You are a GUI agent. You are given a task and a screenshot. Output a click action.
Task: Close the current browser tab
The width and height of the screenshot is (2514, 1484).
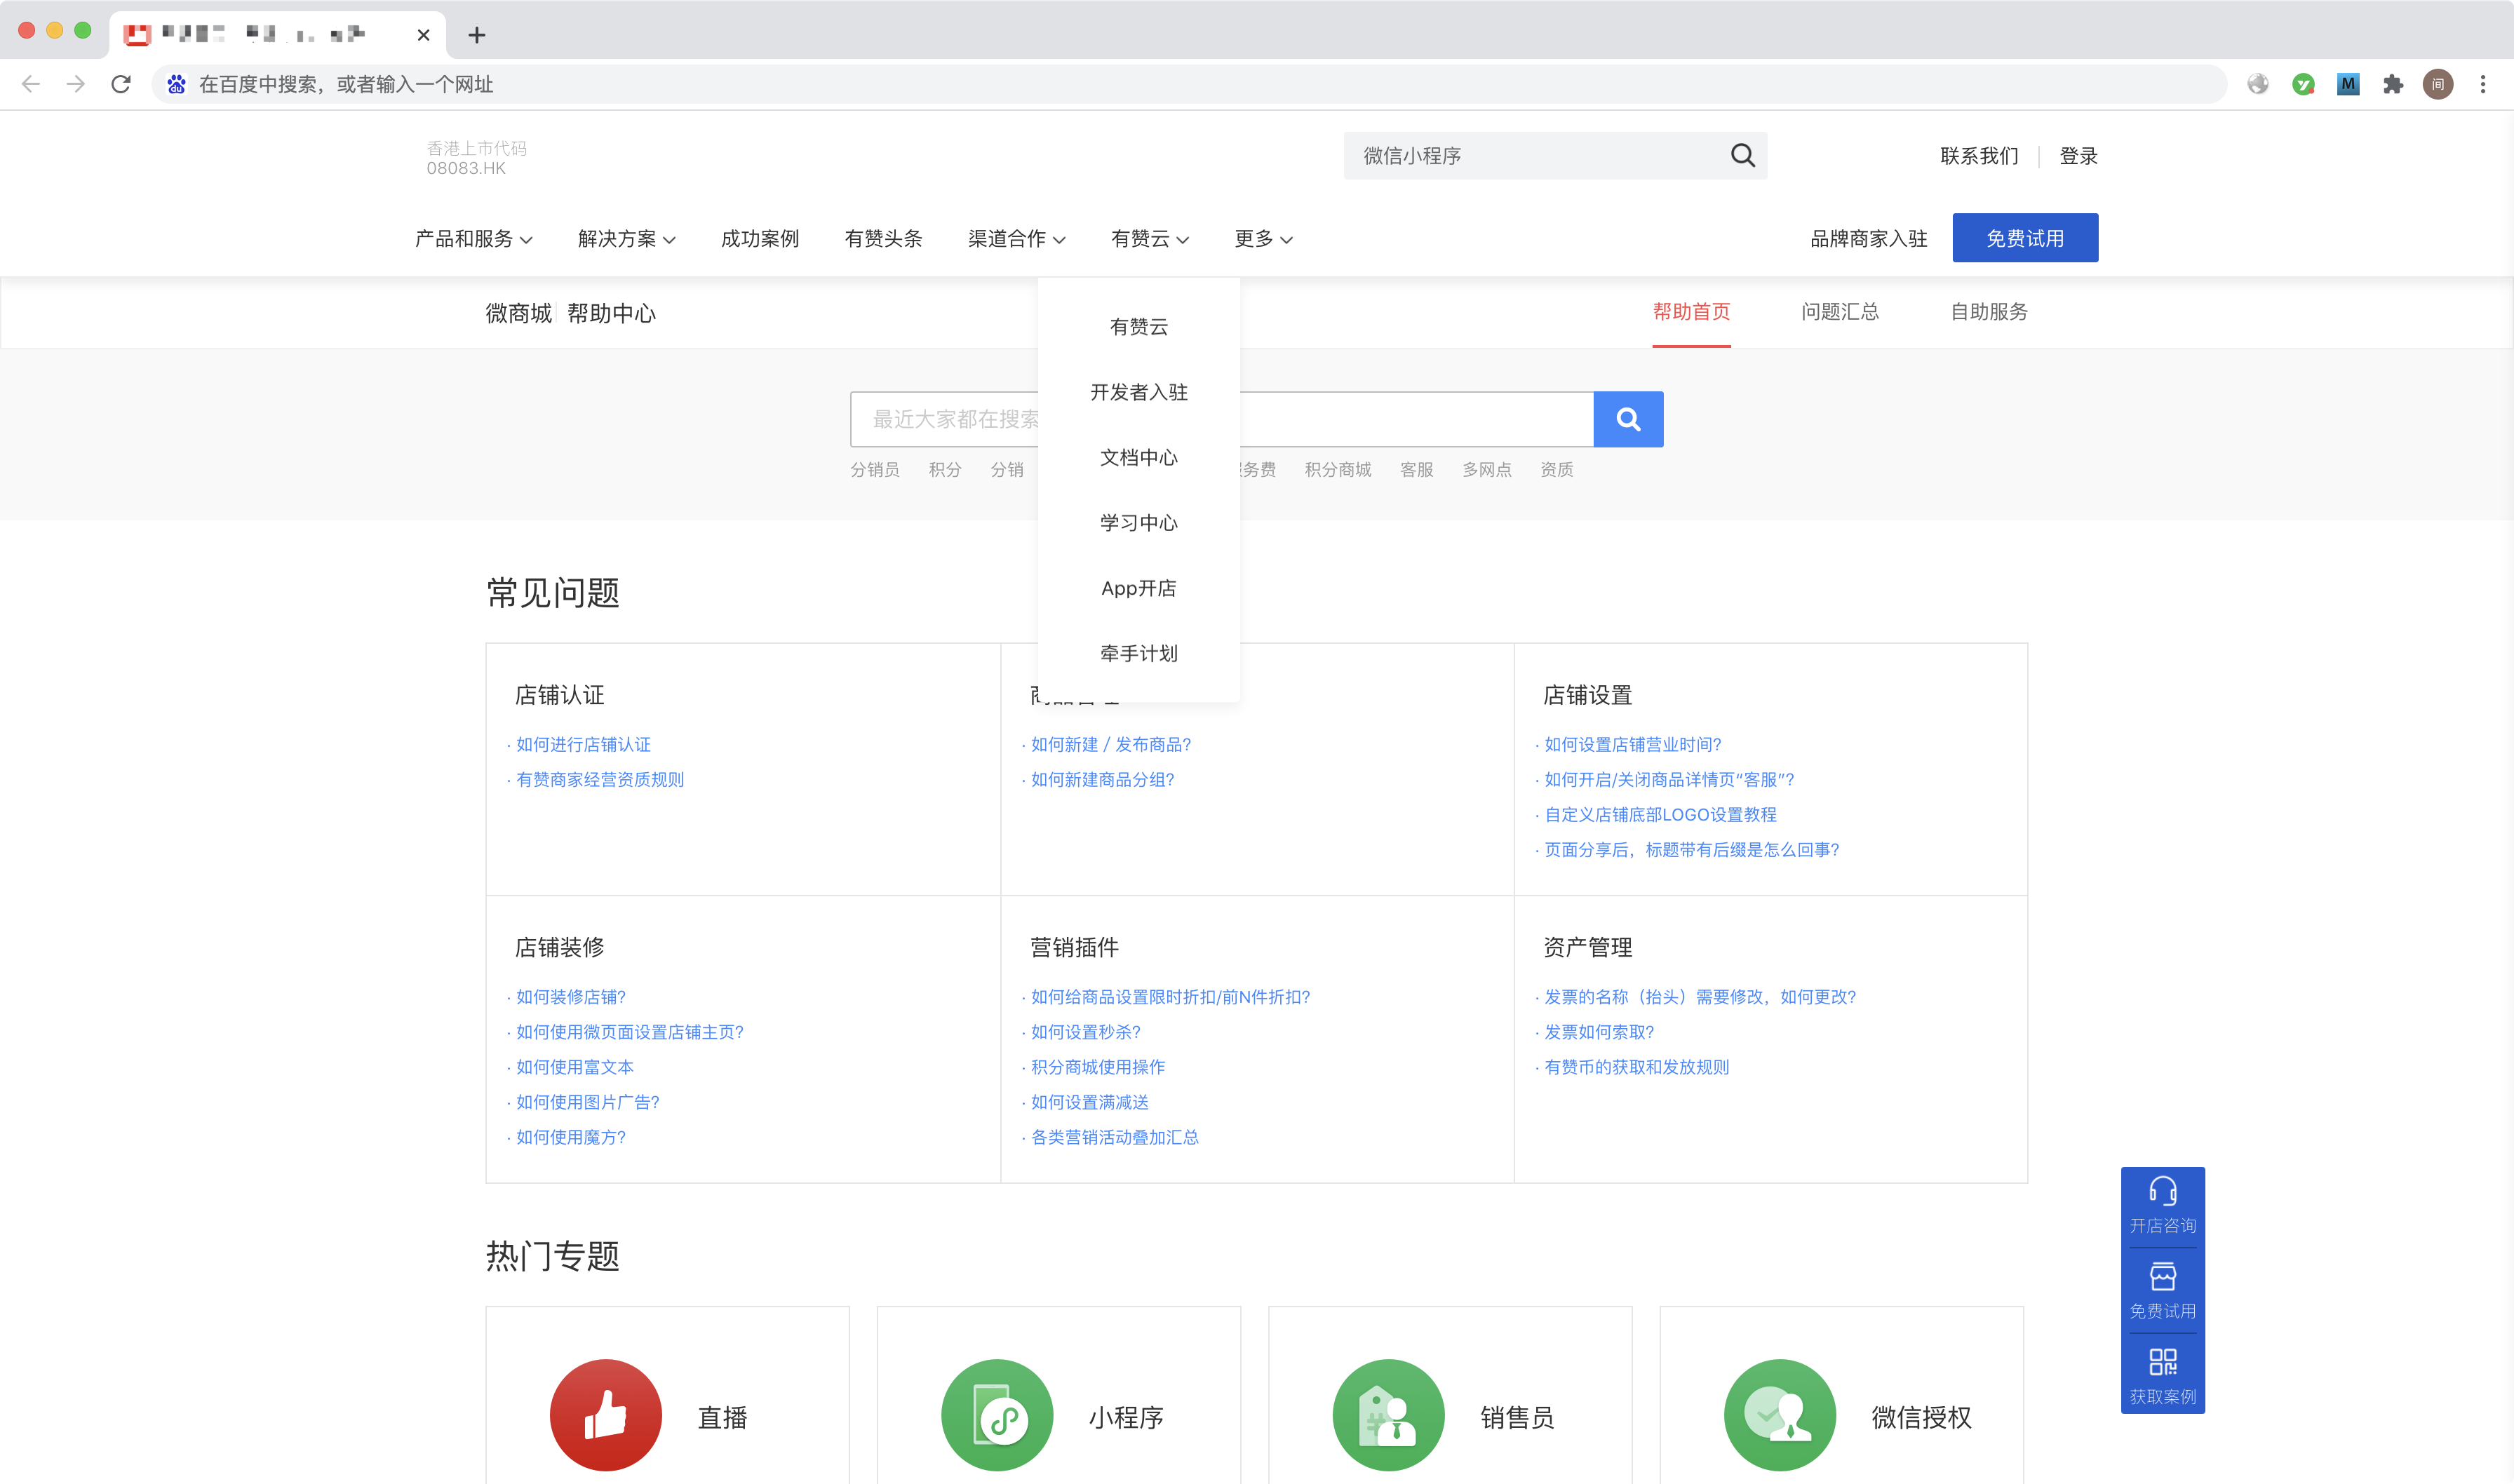tap(423, 35)
